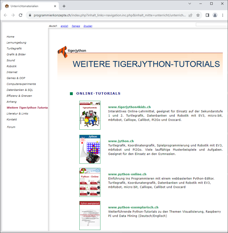Select Weitere TigerJython Tutorials item
228x233 pixels.
(27, 108)
